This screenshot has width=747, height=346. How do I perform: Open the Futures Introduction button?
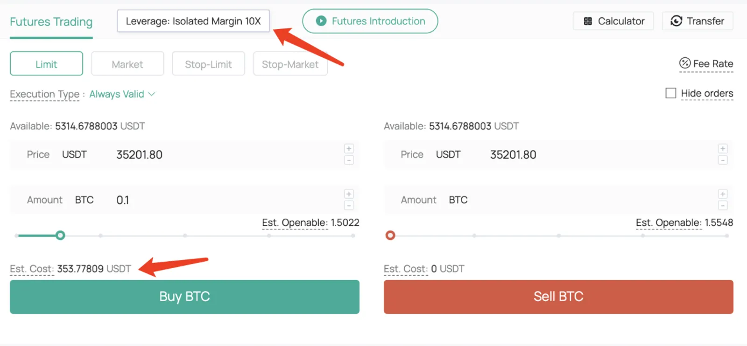click(370, 21)
